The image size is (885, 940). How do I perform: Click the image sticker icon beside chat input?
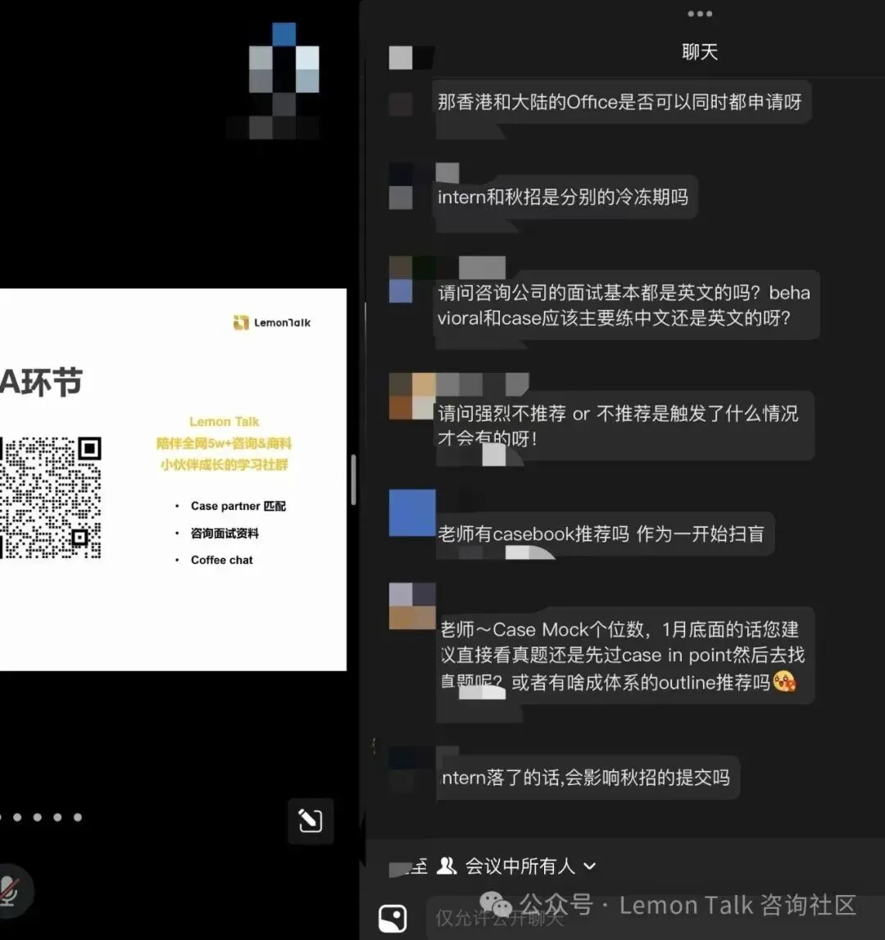(x=393, y=918)
